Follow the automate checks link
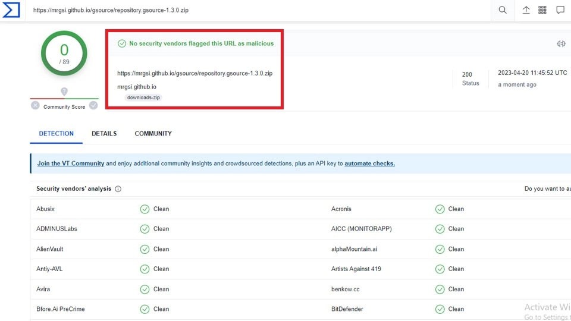The image size is (571, 321). point(369,163)
